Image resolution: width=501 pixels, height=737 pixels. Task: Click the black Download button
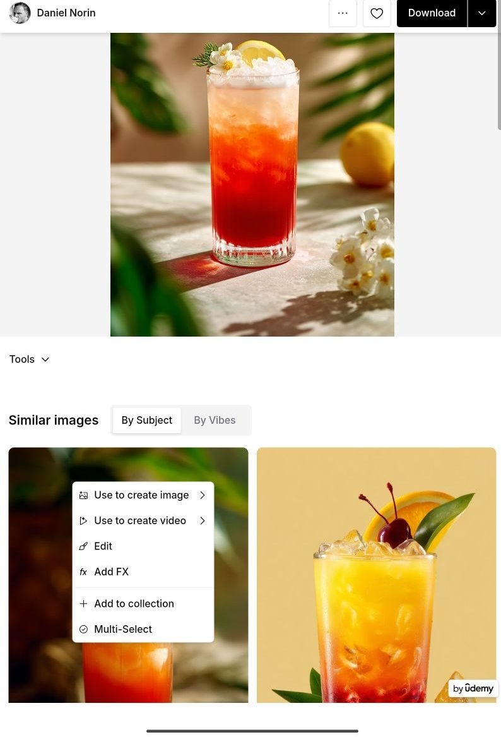(x=432, y=13)
